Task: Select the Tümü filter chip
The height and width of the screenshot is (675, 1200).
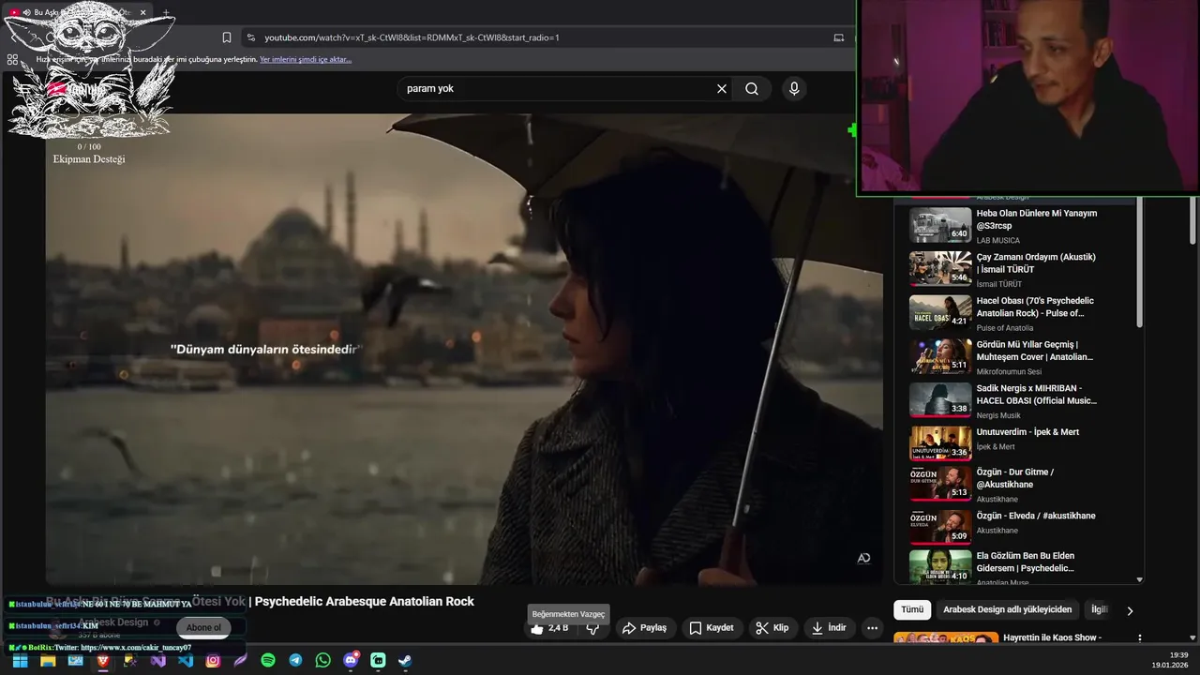Action: click(x=912, y=609)
